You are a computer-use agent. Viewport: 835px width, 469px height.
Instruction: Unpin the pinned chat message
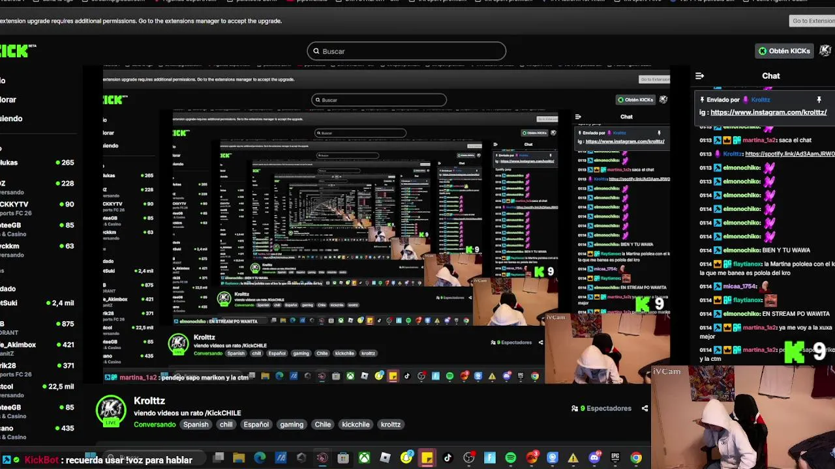point(819,100)
